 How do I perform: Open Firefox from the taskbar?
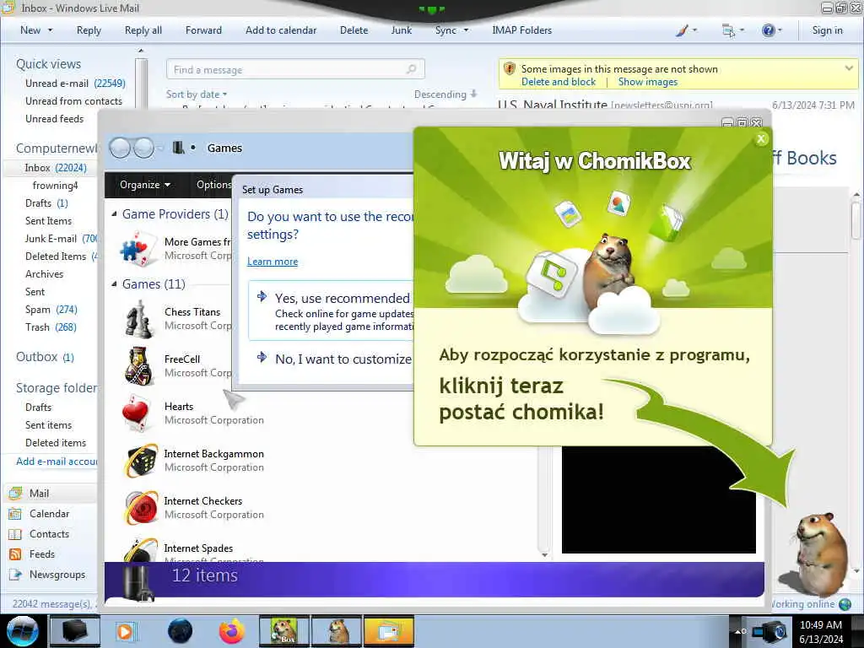[x=232, y=631]
